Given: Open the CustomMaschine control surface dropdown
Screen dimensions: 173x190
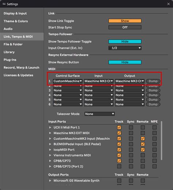Looking at the screenshot, I should tap(68, 81).
